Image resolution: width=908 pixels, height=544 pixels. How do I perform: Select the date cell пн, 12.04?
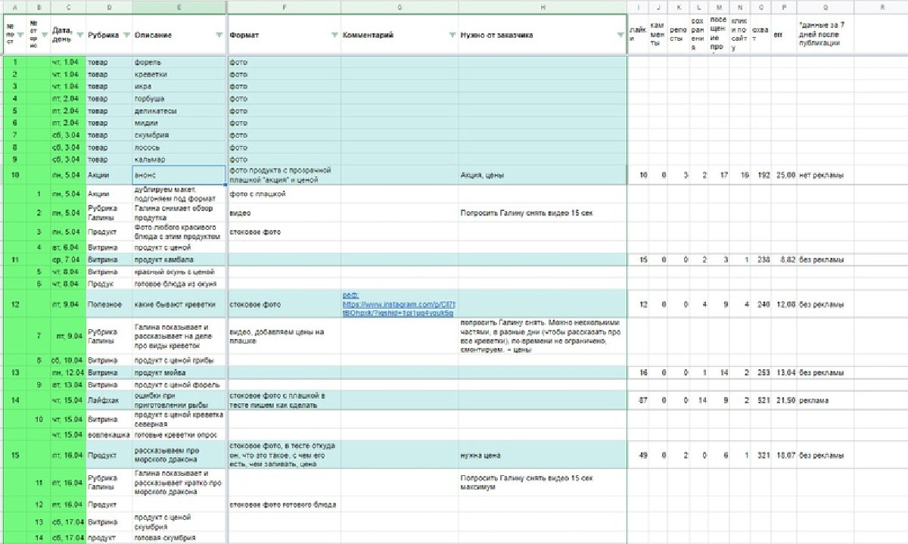point(68,372)
